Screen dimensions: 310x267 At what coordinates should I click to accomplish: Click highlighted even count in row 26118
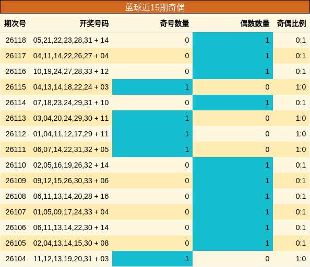(233, 40)
